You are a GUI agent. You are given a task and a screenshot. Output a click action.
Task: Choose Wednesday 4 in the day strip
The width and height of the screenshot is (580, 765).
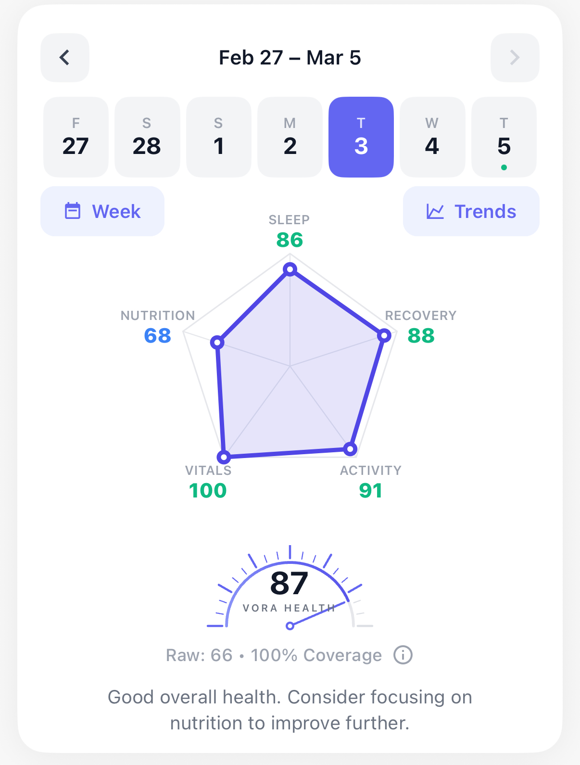pyautogui.click(x=432, y=137)
